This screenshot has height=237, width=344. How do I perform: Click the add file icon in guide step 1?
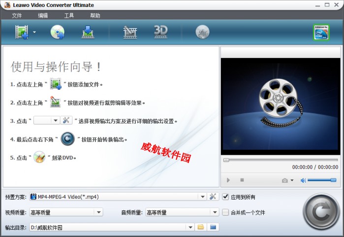click(x=56, y=84)
